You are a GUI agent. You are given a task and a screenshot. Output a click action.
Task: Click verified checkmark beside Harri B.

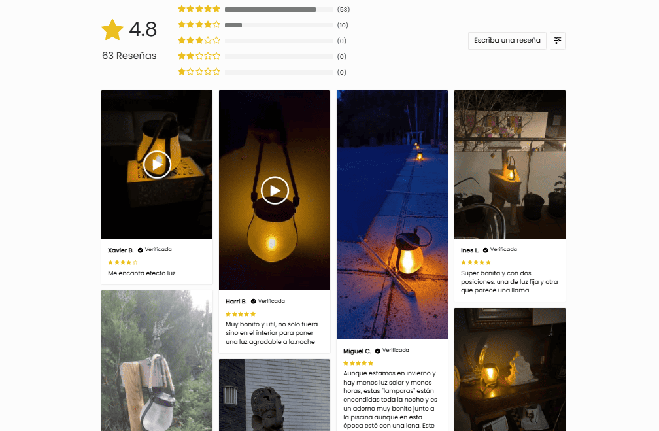point(254,301)
